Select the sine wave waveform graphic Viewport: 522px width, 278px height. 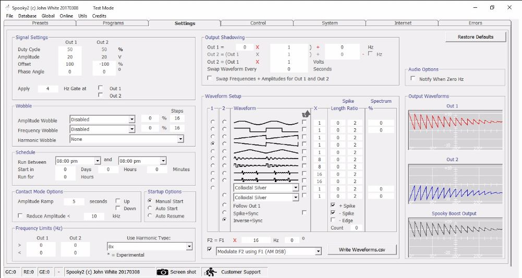[x=266, y=123]
